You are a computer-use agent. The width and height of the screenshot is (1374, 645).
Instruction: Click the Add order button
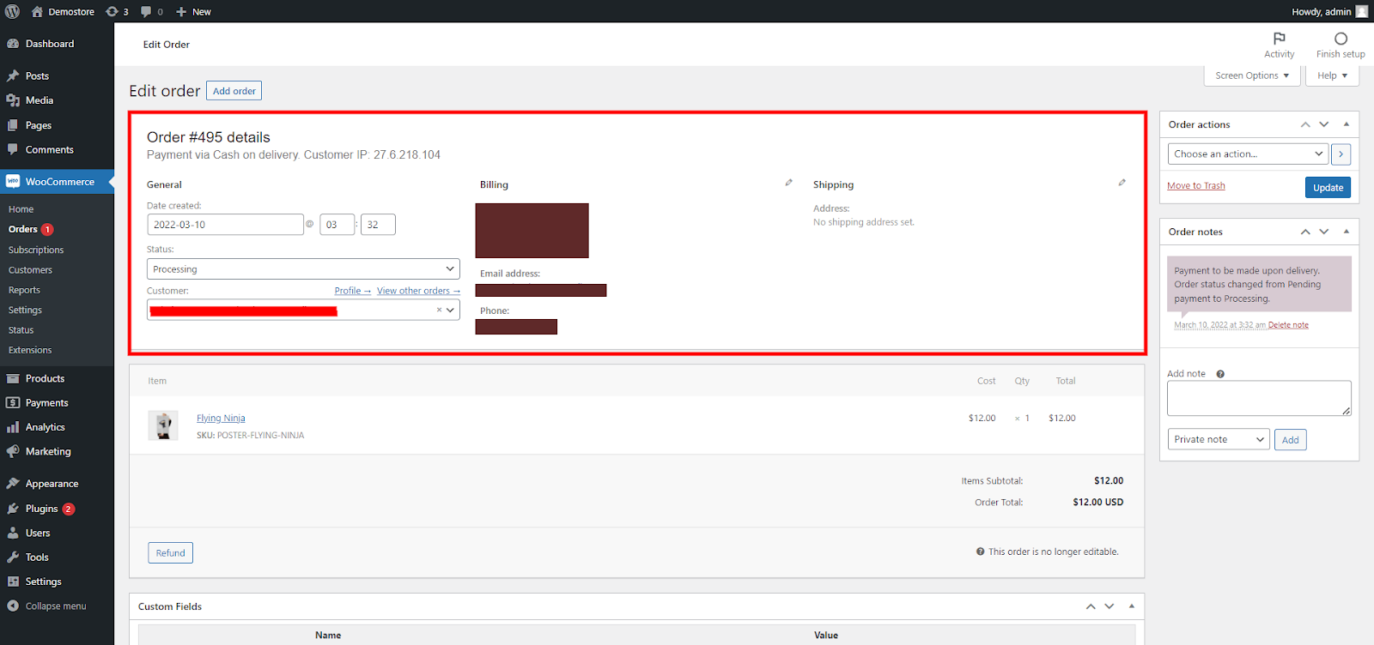(234, 91)
